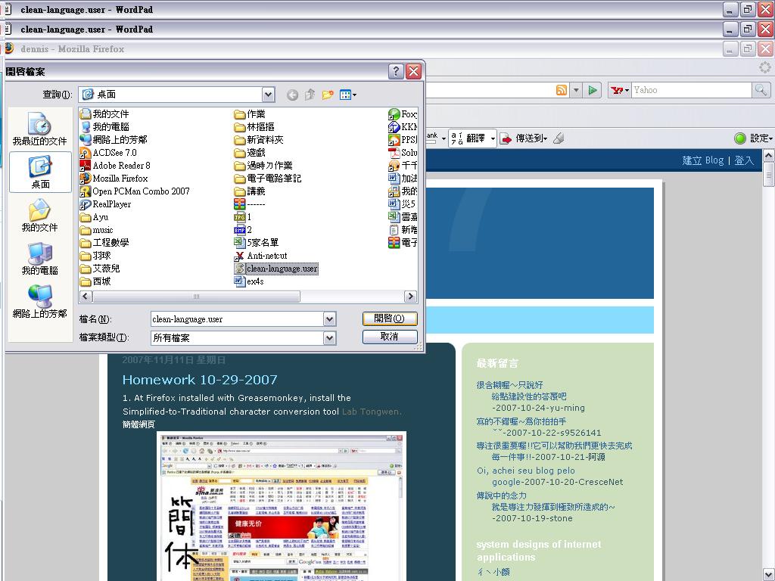Click the file list horizontal scrollbar thumb
The width and height of the screenshot is (775, 581).
(196, 297)
